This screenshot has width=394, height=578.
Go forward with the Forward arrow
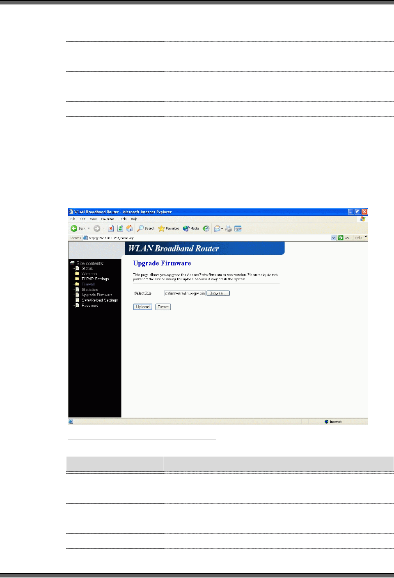coord(97,228)
